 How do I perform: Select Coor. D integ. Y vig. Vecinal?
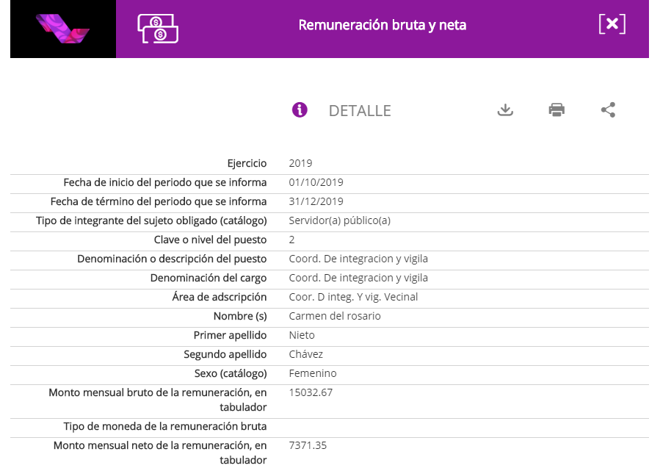tap(353, 297)
